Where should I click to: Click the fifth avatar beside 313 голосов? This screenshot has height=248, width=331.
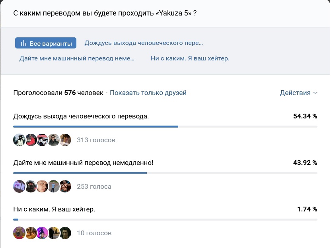[65, 140]
